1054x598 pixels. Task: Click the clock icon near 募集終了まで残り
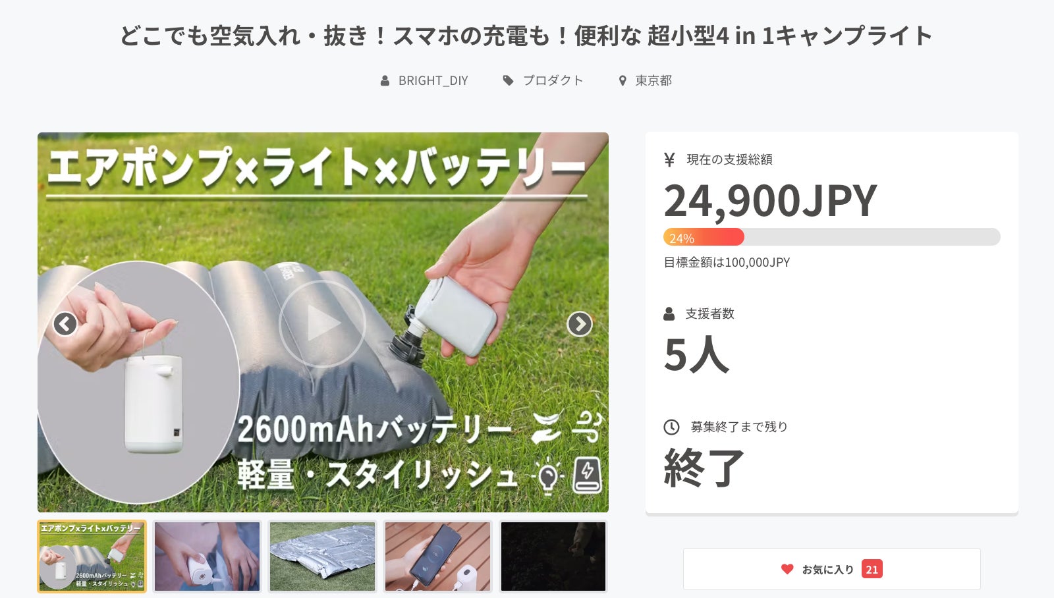coord(671,427)
